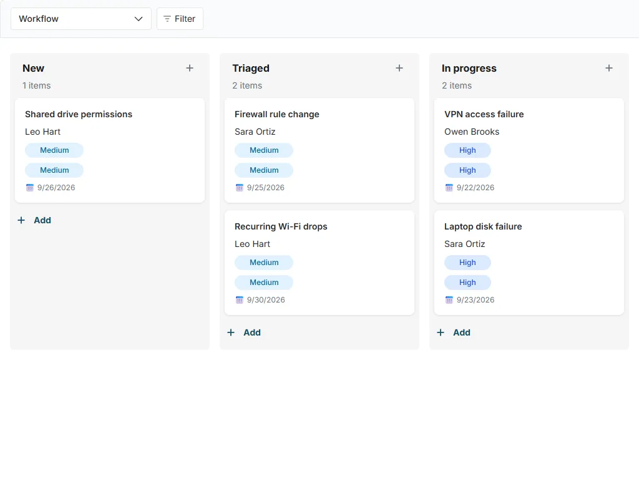Click date 9/23/2026 on Laptop disk card
The width and height of the screenshot is (639, 479).
point(475,300)
